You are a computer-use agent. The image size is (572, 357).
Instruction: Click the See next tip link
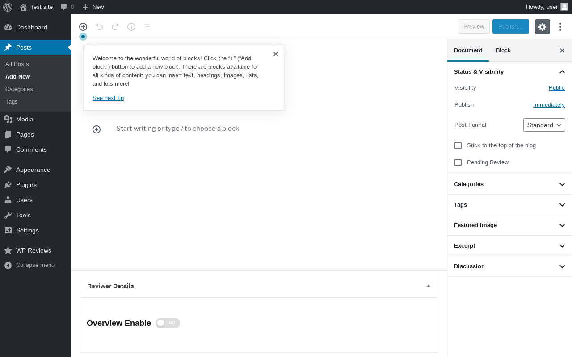[108, 98]
